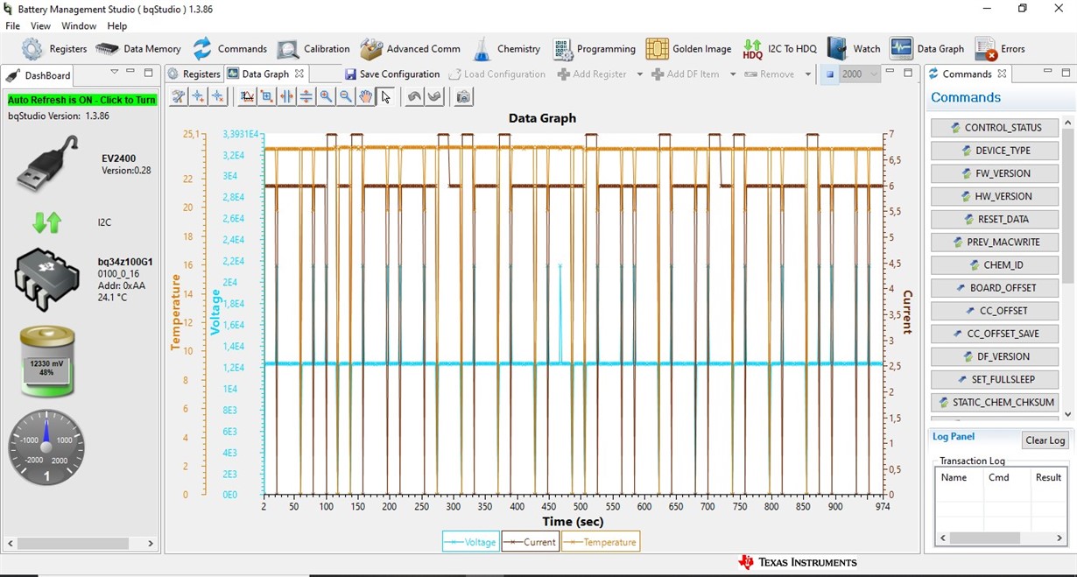The width and height of the screenshot is (1077, 577).
Task: Toggle Auto Refresh banner off
Action: [81, 100]
